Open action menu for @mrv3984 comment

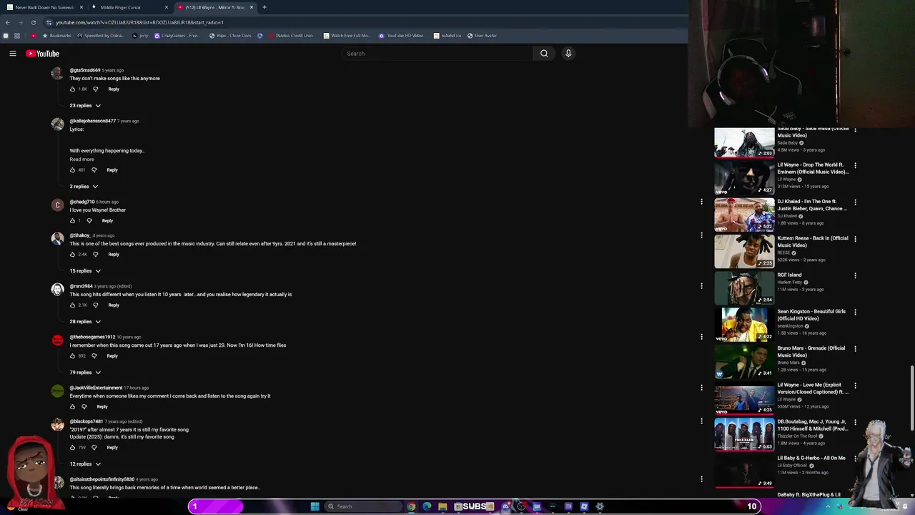(x=701, y=286)
